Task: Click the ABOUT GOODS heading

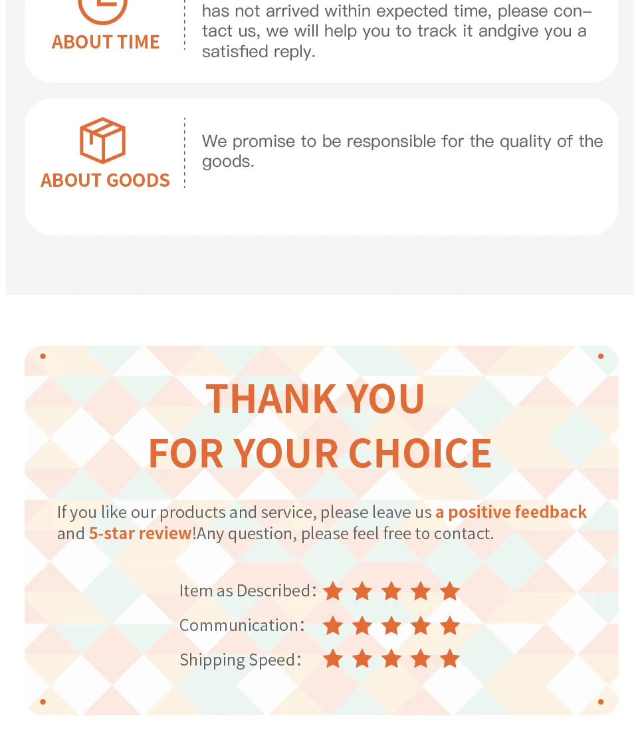Action: click(x=105, y=180)
